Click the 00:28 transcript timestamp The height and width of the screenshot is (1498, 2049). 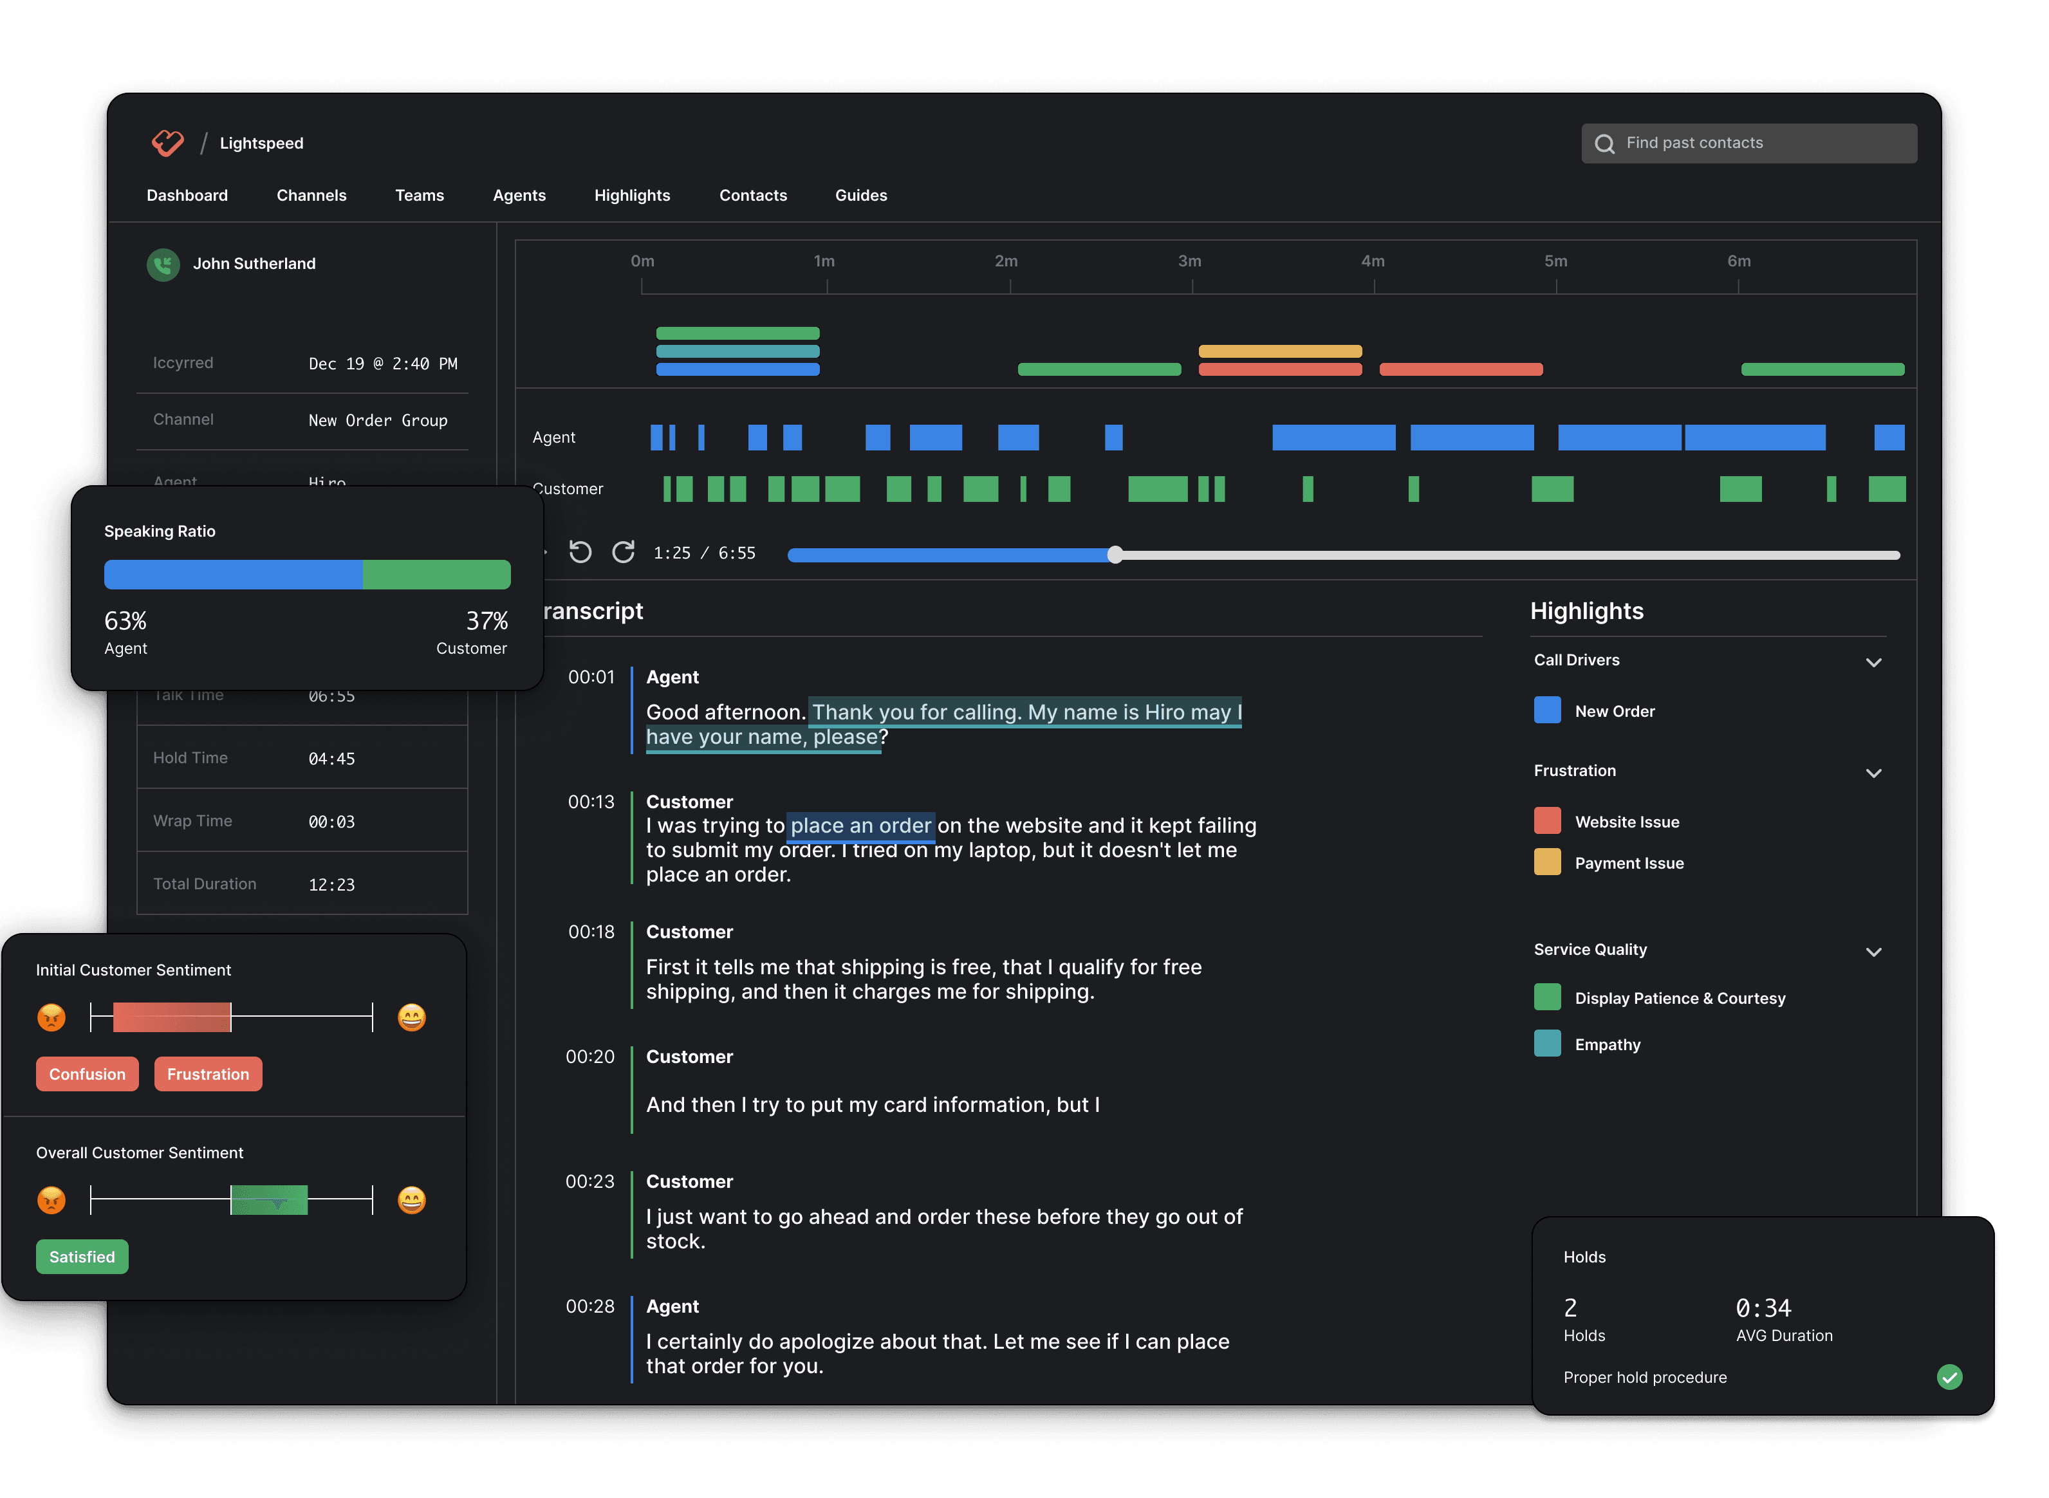pos(590,1306)
